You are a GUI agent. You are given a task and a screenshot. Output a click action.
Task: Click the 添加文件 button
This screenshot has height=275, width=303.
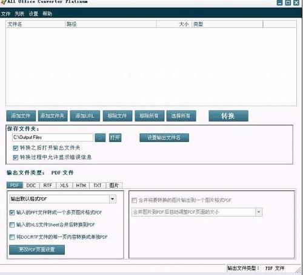[21, 116]
